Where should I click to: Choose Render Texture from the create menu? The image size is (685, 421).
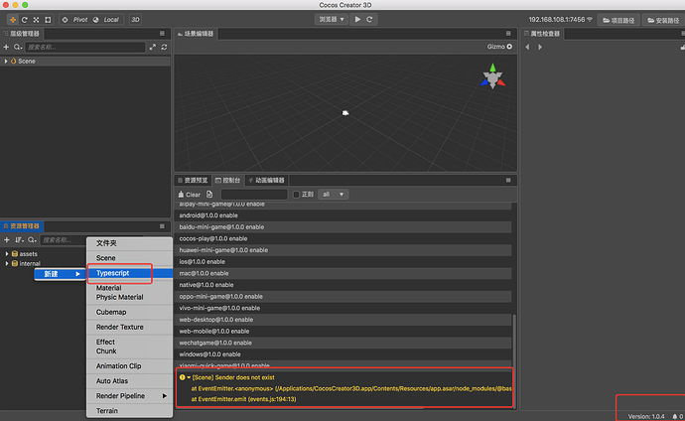click(129, 327)
